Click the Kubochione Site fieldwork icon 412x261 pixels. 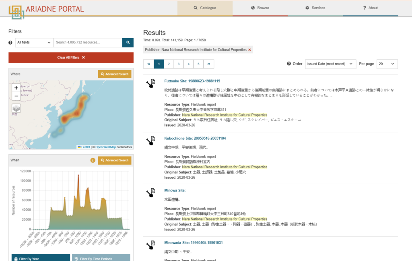151,141
